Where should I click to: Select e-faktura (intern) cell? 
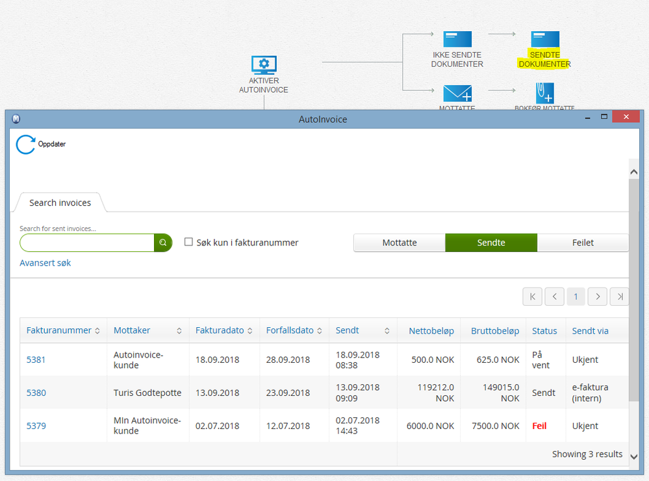click(x=591, y=393)
